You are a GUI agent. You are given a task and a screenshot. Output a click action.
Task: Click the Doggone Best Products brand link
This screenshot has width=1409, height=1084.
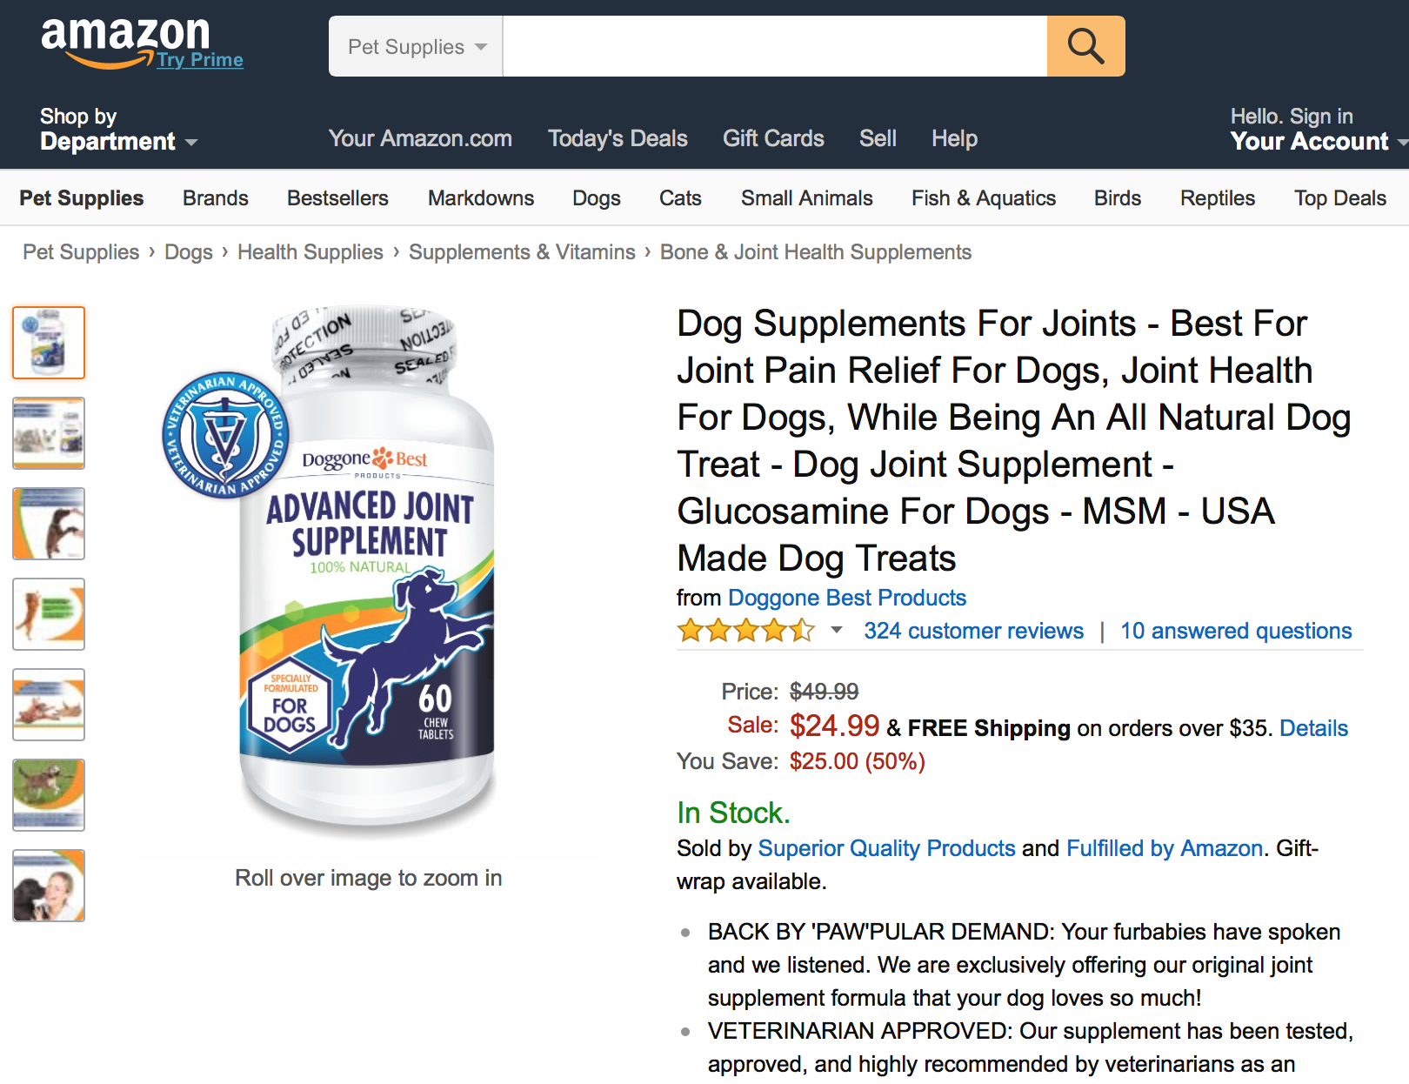coord(846,598)
